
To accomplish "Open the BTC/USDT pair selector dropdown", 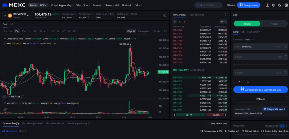I will (28, 16).
